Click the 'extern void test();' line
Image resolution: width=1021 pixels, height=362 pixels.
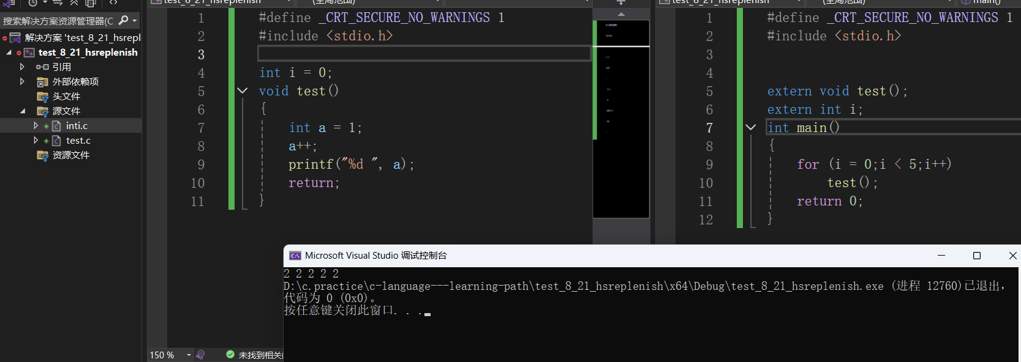837,91
